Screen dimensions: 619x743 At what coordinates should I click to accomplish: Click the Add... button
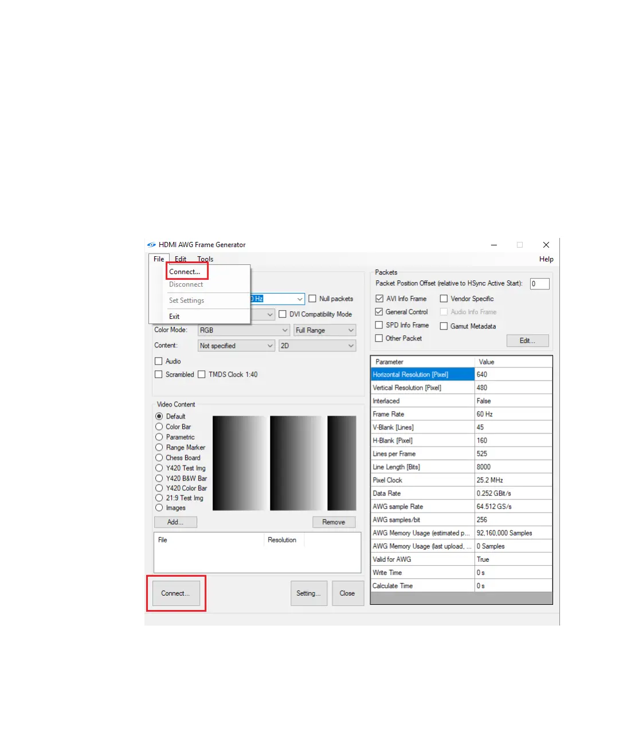[175, 522]
